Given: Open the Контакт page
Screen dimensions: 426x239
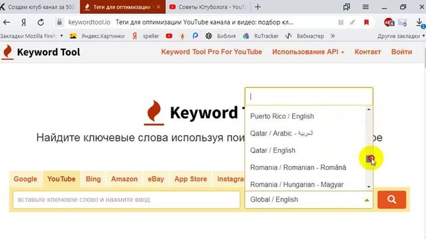Looking at the screenshot, I should click(367, 52).
